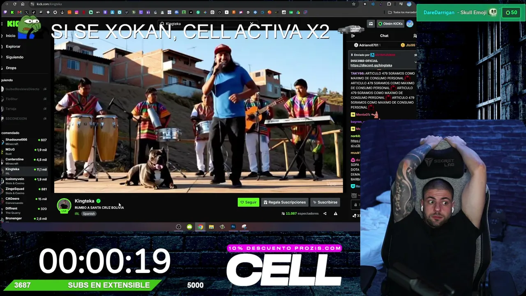Expand the pinned Discord message chevron
The image size is (526, 296).
[x=415, y=62]
